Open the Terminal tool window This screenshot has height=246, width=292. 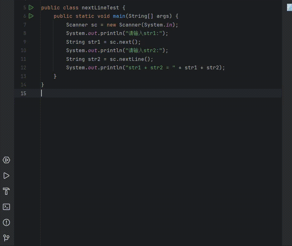[6, 207]
